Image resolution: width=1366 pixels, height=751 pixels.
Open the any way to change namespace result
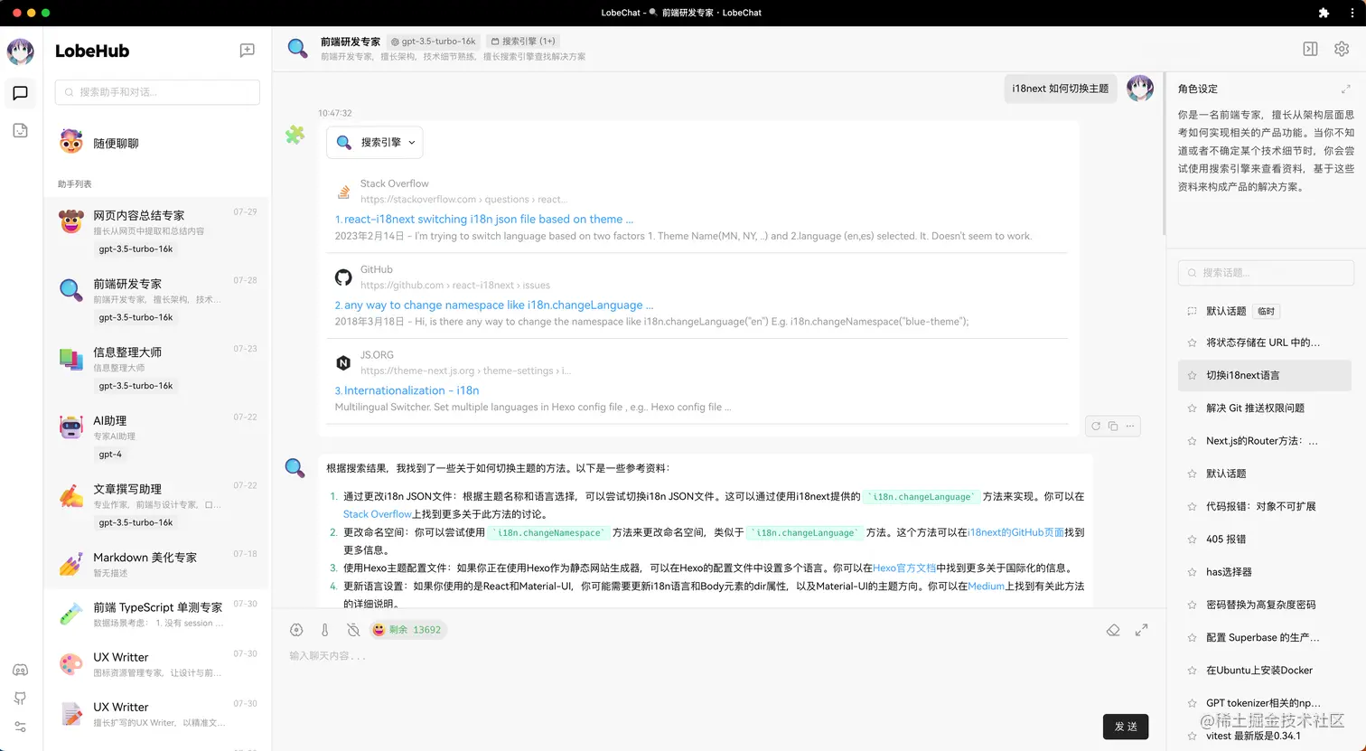coord(494,305)
